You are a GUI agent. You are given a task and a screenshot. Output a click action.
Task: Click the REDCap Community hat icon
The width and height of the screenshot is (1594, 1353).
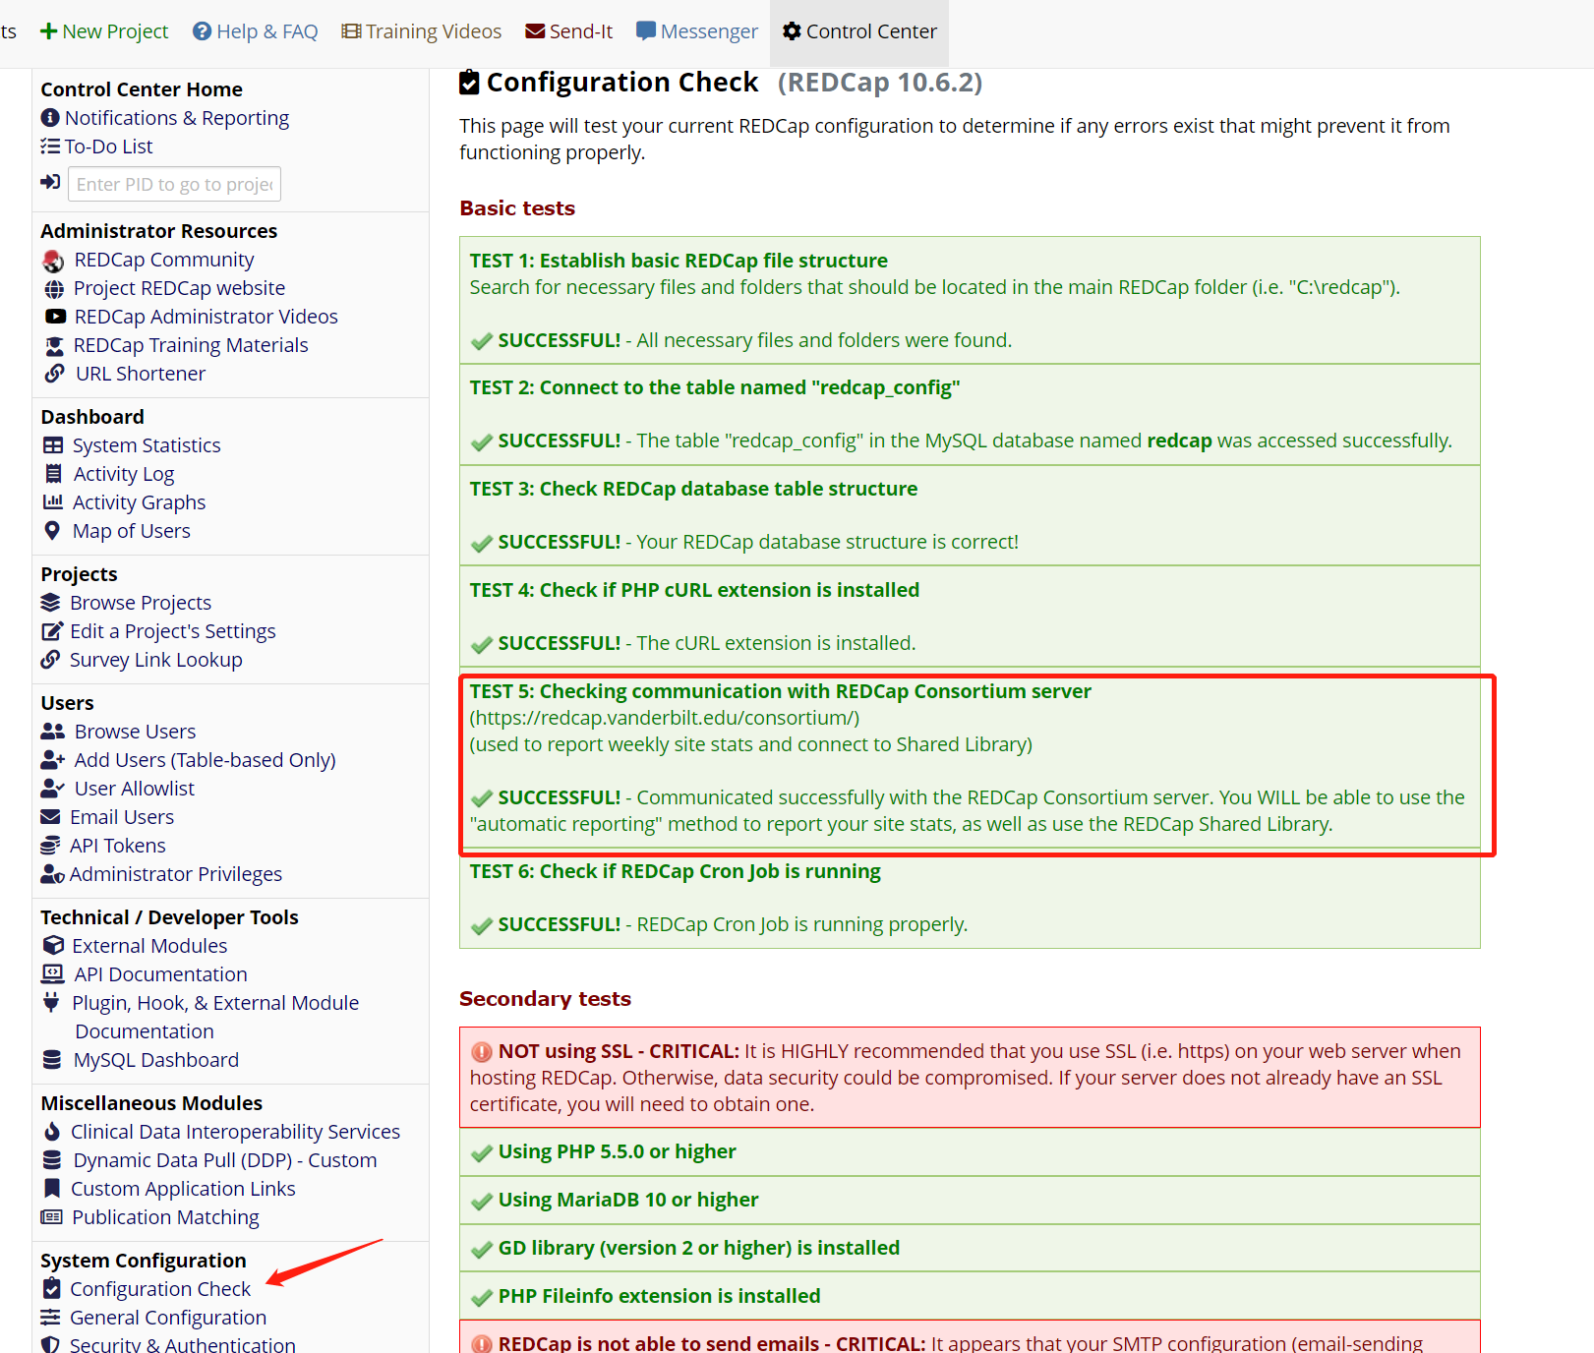coord(53,261)
